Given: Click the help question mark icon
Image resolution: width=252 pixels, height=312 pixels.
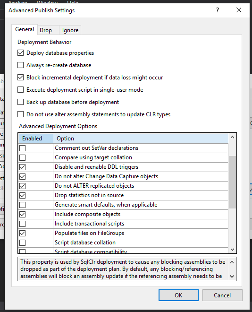Looking at the screenshot, I should pyautogui.click(x=218, y=10).
